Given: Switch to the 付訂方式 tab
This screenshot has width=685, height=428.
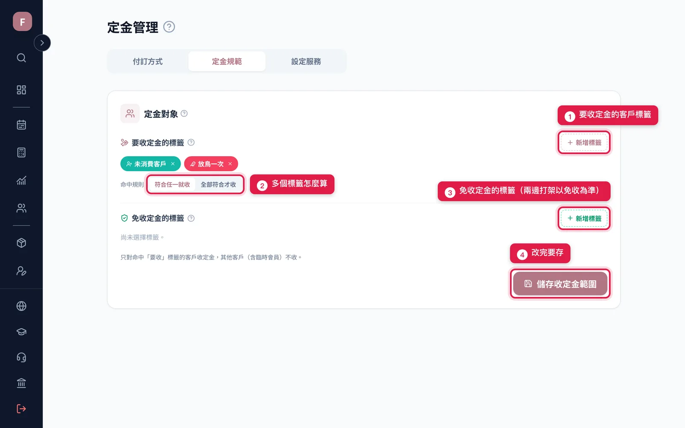Looking at the screenshot, I should 148,61.
